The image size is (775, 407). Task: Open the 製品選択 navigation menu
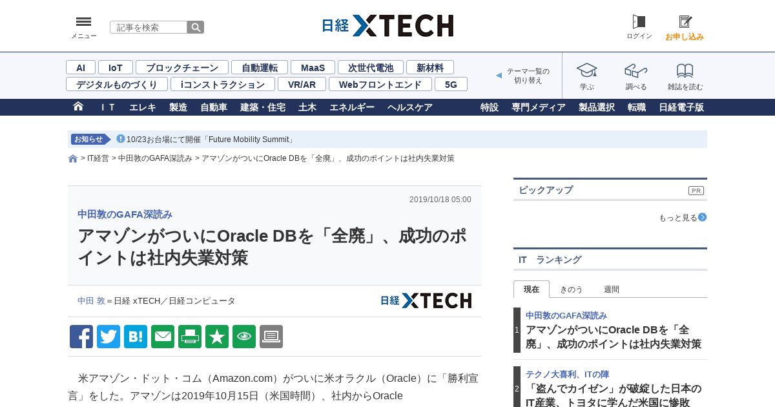coord(597,107)
